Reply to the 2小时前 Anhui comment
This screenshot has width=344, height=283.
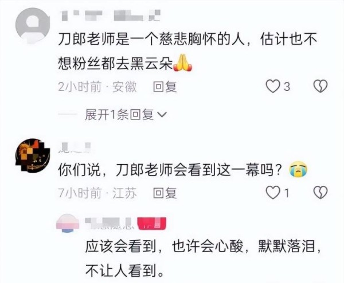(x=165, y=86)
